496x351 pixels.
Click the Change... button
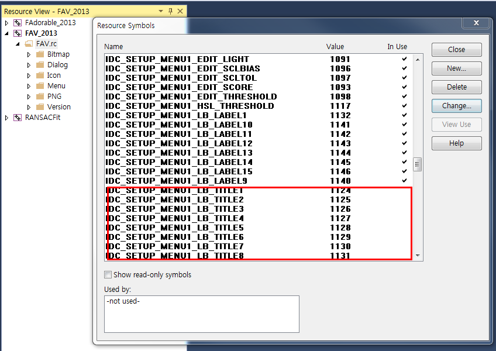tap(456, 105)
